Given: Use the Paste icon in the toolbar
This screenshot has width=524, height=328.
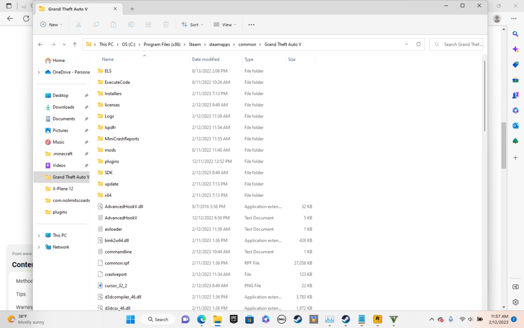Looking at the screenshot, I should click(113, 25).
